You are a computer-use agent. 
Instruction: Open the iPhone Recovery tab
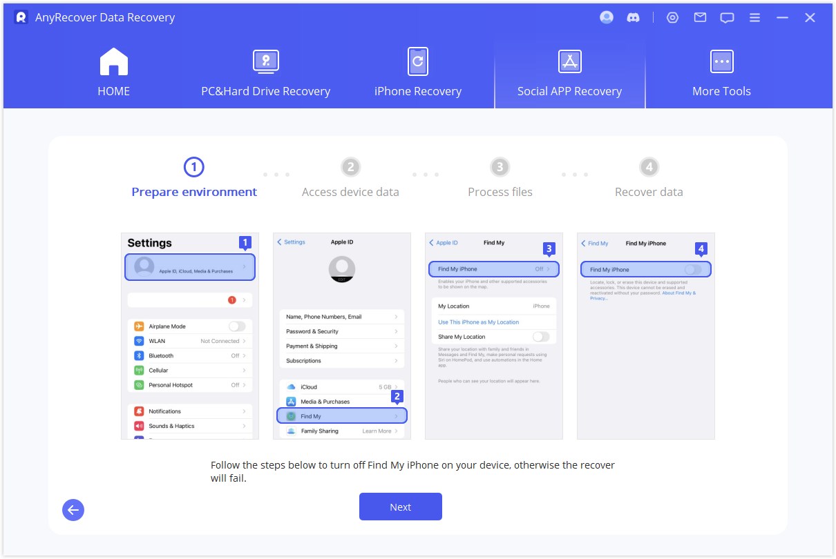417,73
